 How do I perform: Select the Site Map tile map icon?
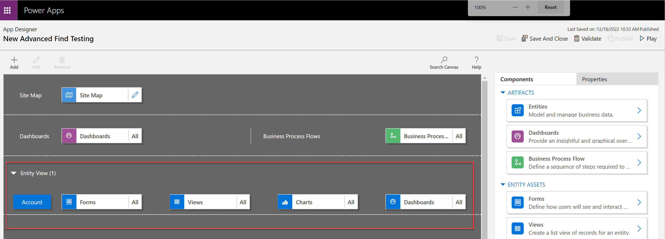(x=69, y=95)
